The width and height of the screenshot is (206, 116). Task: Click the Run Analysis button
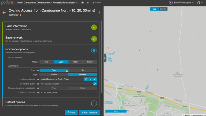(89, 112)
